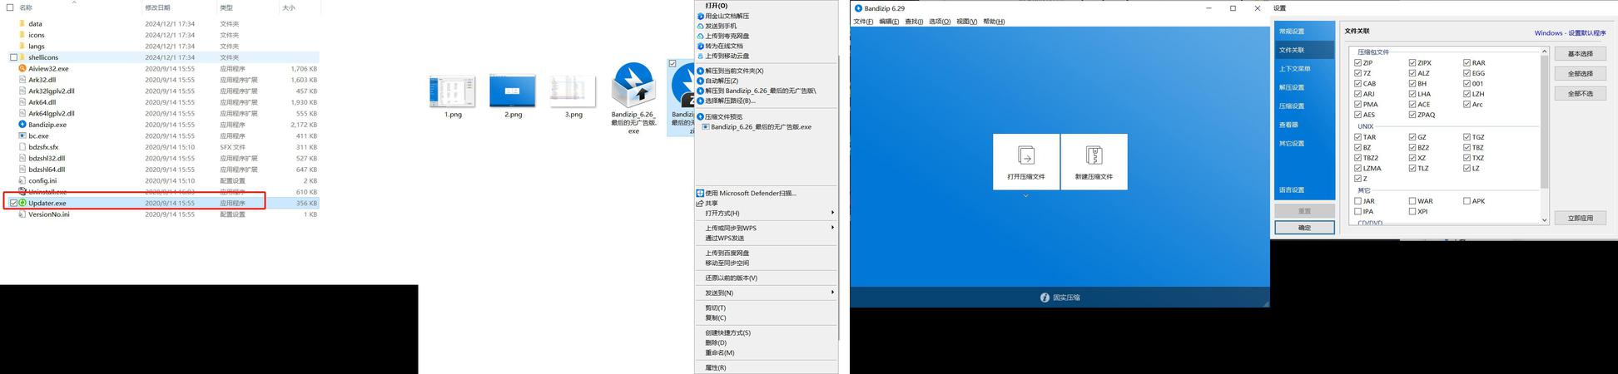1618x374 pixels.
Task: Click the 转为在线文档 icon
Action: [700, 46]
